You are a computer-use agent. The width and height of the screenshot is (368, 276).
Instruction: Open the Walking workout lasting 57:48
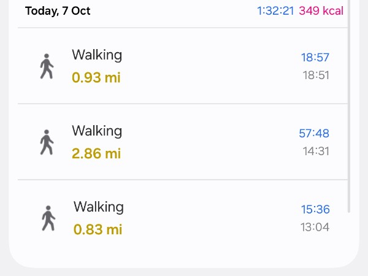[184, 142]
